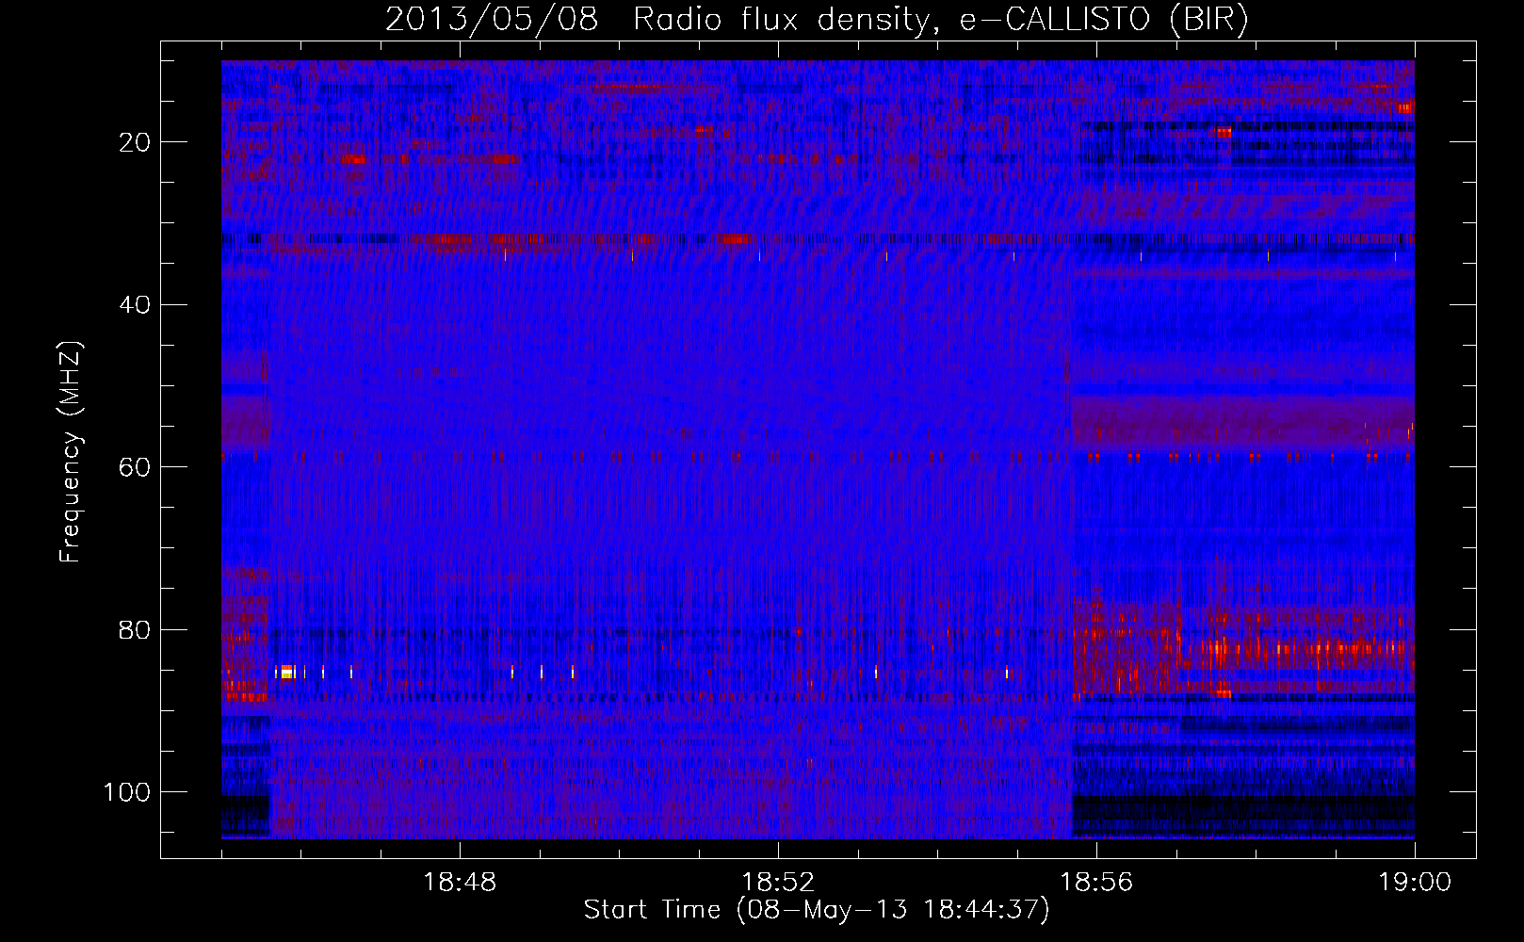This screenshot has height=942, width=1524.
Task: Click the 'Start Time (08-May-13 18:44:37)' label
Action: pos(816,910)
